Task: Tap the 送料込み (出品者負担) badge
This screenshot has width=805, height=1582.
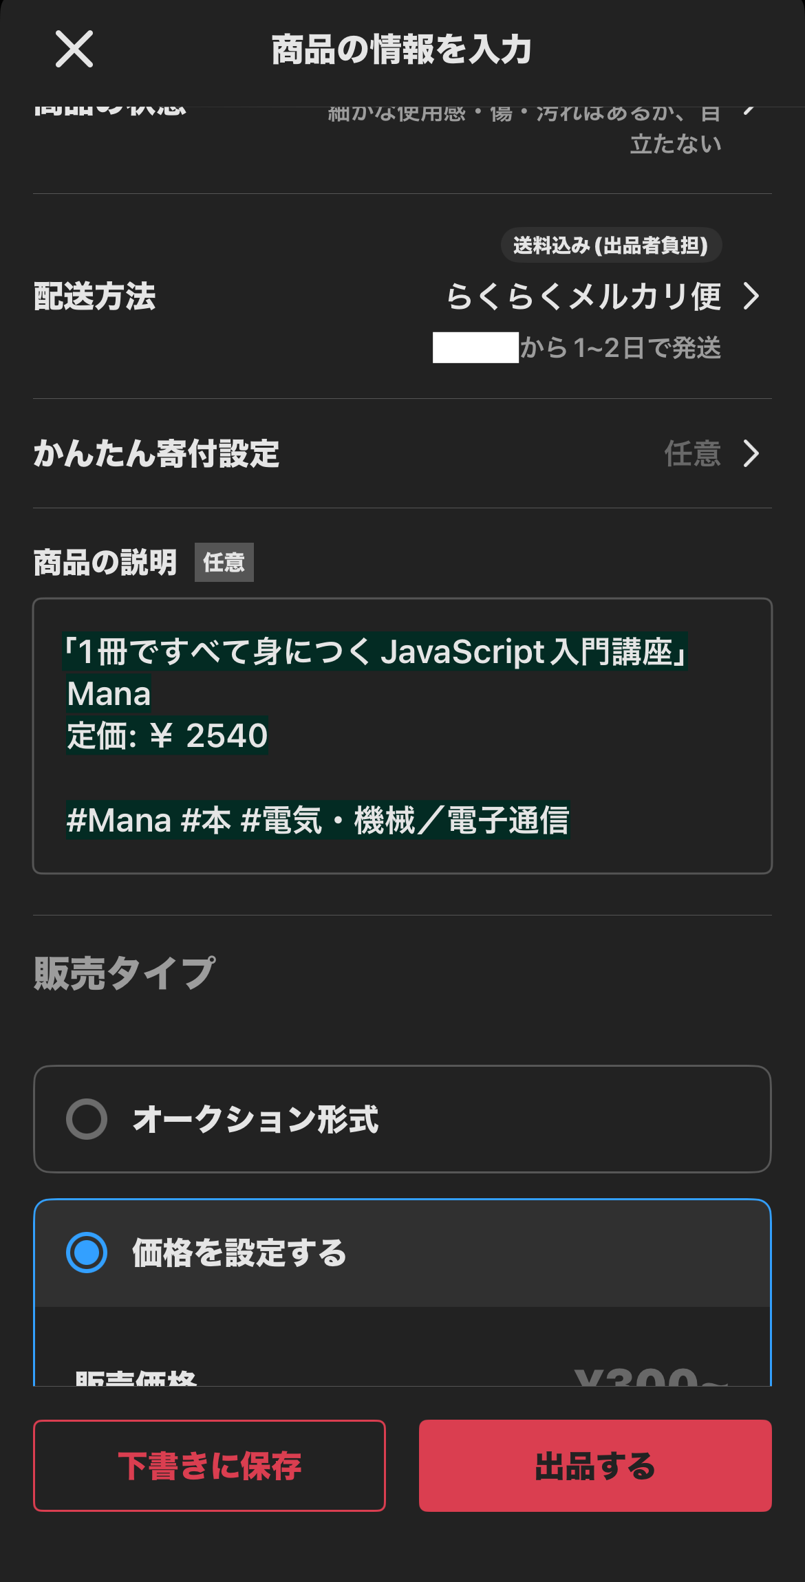Action: pos(611,246)
